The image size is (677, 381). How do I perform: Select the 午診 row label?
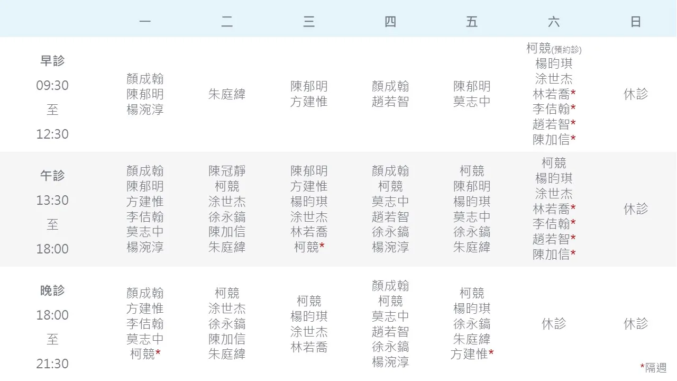(x=52, y=176)
